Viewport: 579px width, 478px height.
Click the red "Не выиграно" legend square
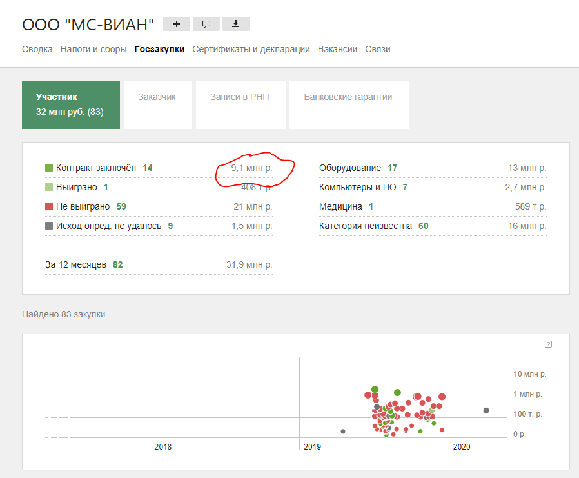pyautogui.click(x=49, y=206)
